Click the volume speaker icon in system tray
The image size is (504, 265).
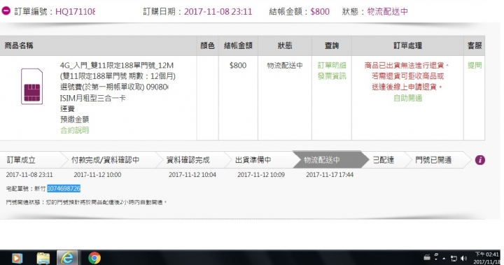click(x=463, y=258)
